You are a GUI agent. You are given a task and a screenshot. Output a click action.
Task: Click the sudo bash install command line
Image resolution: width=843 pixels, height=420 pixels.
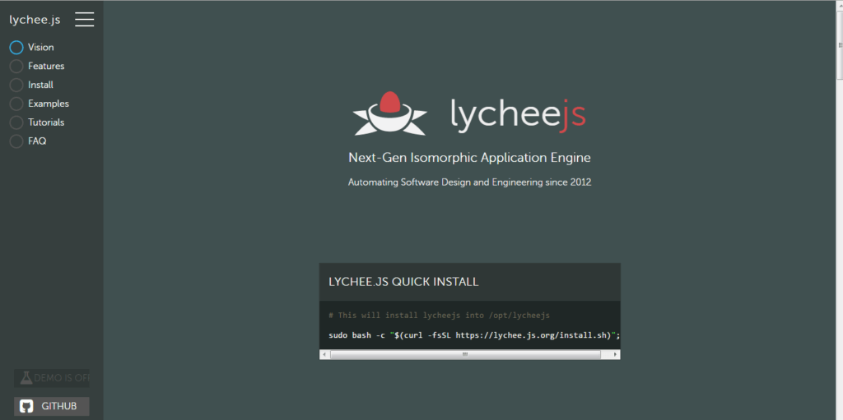pos(475,335)
